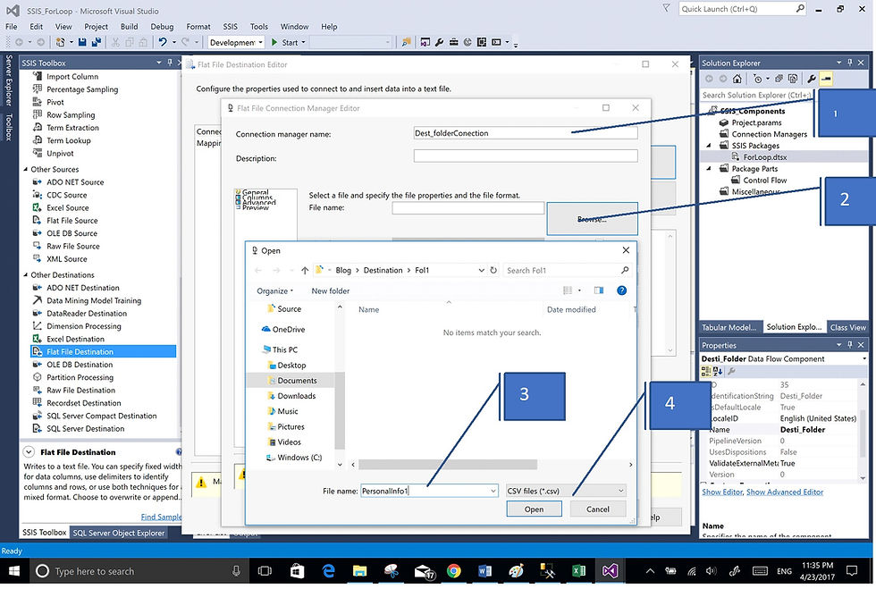The width and height of the screenshot is (876, 589).
Task: Toggle auto-hide pin on Properties panel
Action: pos(850,345)
